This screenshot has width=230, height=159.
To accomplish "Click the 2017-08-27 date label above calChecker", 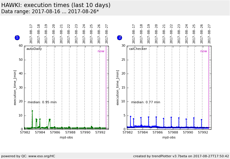I will pyautogui.click(x=209, y=34).
